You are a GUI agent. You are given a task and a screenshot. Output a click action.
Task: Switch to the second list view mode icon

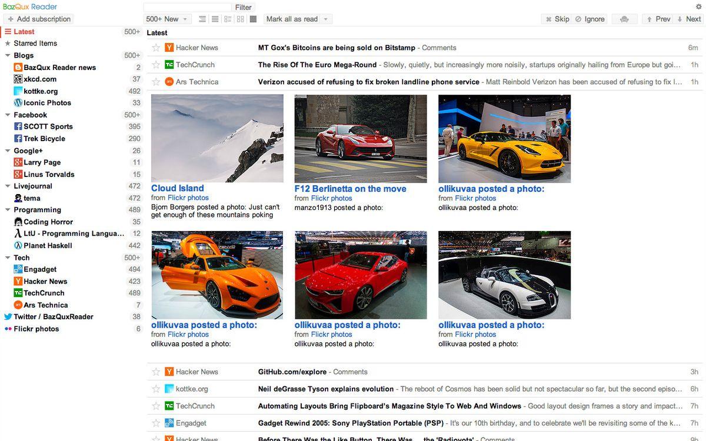[215, 19]
